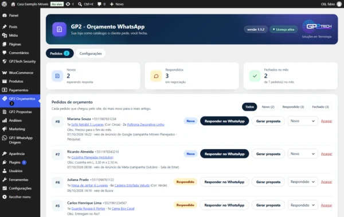Viewport: 344px width, 217px height.
Task: Responder no WhatsApp for Ricardo Almeida
Action: click(224, 154)
